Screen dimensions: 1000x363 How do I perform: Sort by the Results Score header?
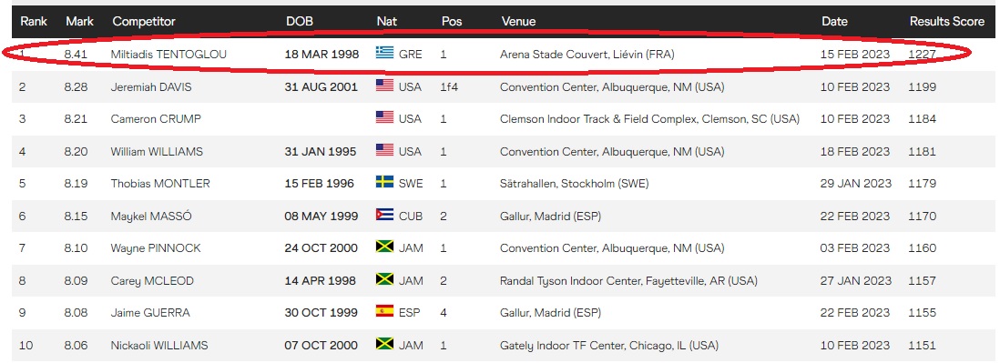coord(947,22)
